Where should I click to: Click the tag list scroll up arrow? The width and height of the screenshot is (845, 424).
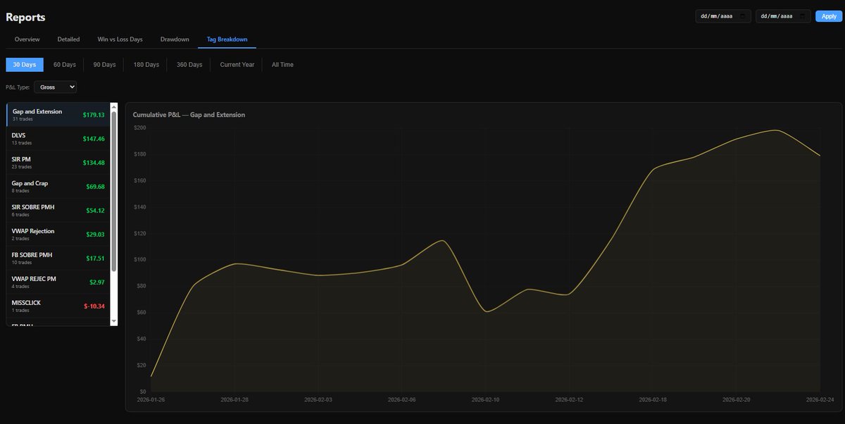coord(114,106)
